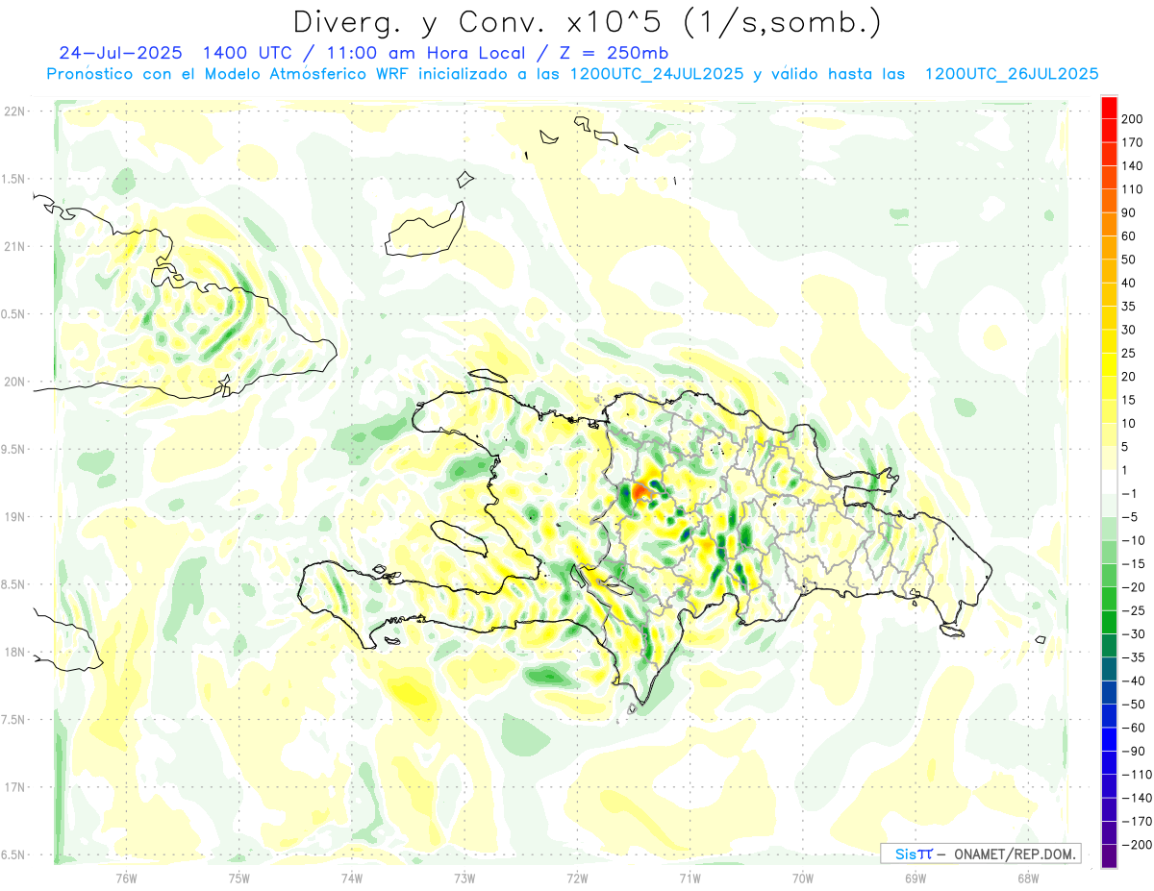
Task: Select the '17N' latitude label
Action: click(13, 787)
